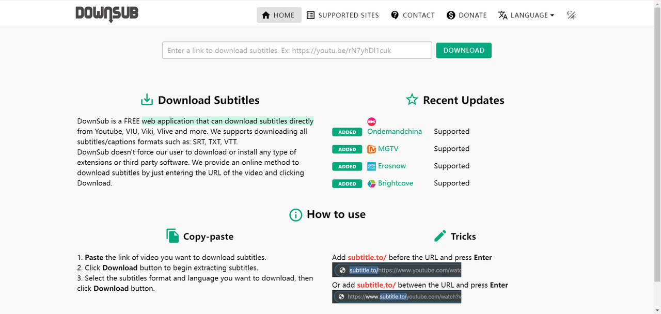Click the Brightcove logo icon
This screenshot has height=314, width=661.
[x=372, y=183]
